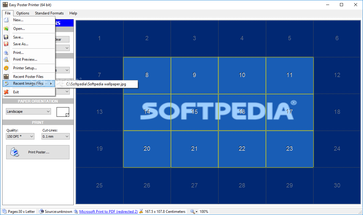
Task: Open the Landscape orientation dropdown
Action: coord(28,111)
